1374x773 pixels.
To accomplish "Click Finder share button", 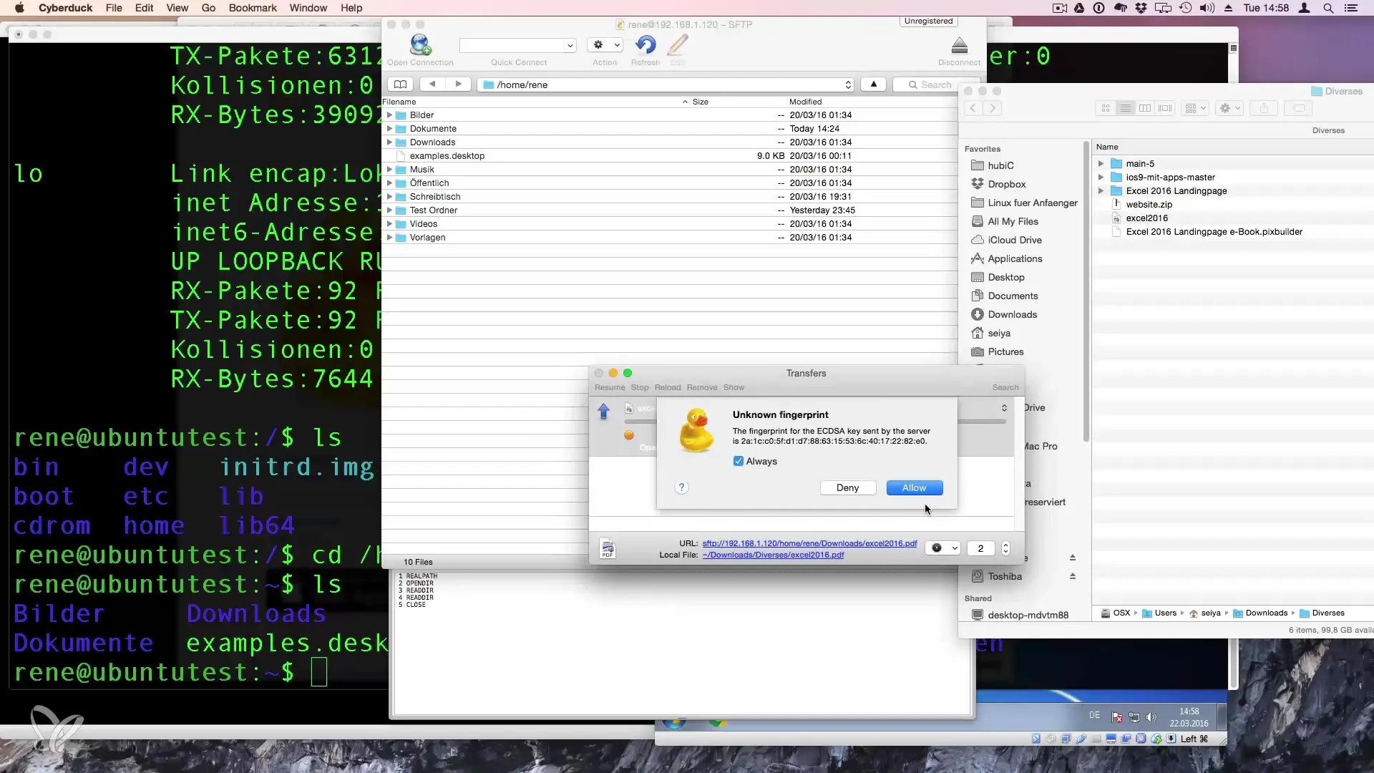I will (1265, 108).
